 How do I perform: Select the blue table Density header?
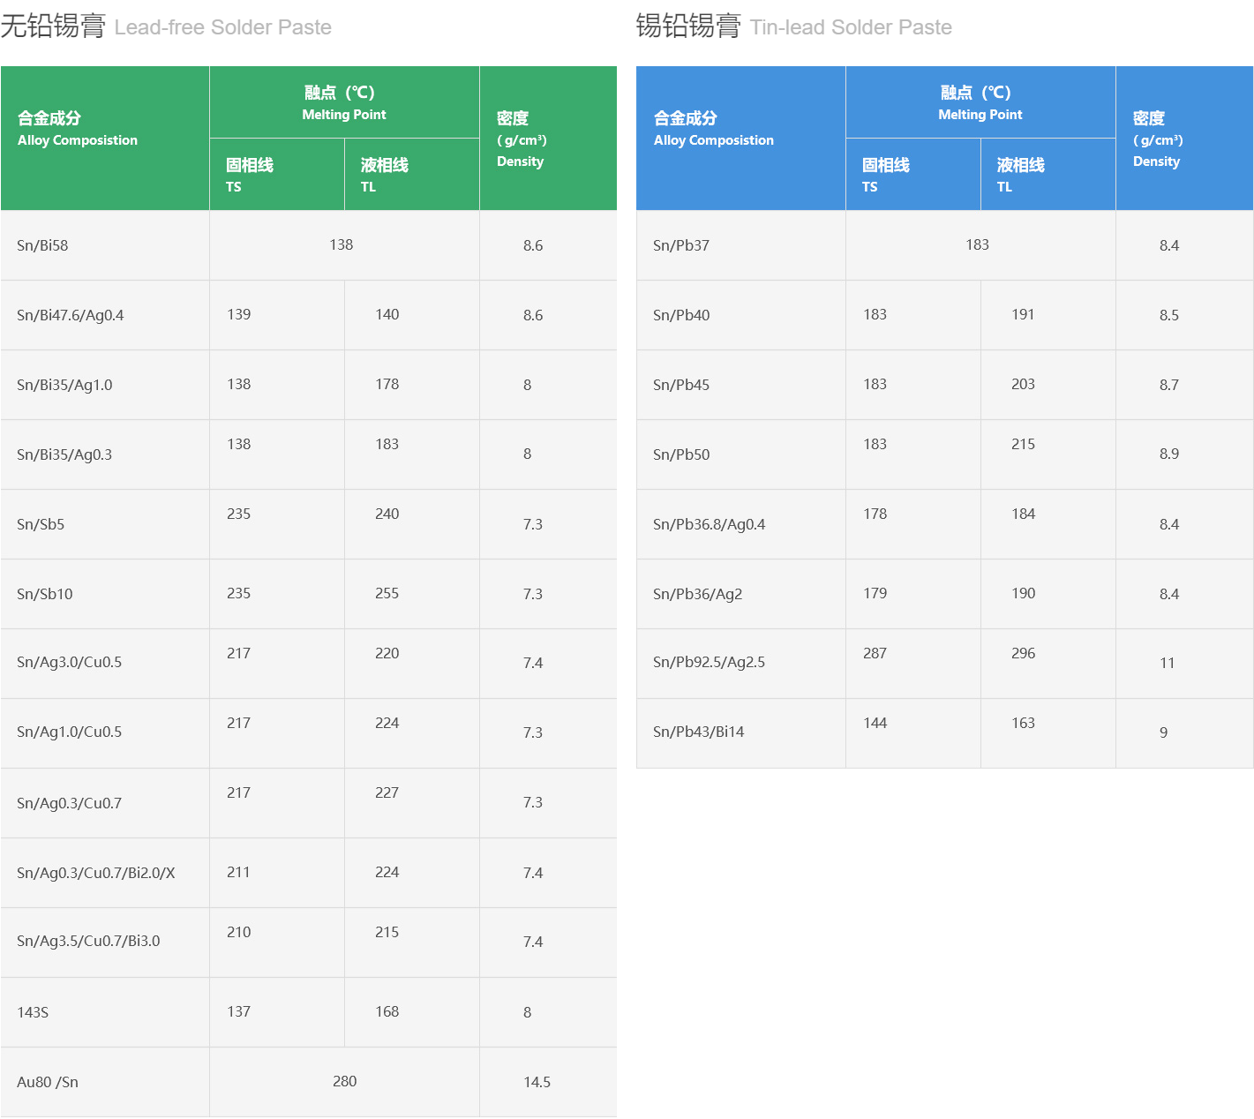[x=1157, y=139]
